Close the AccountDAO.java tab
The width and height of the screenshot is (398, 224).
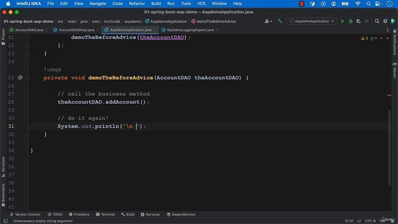(47, 30)
